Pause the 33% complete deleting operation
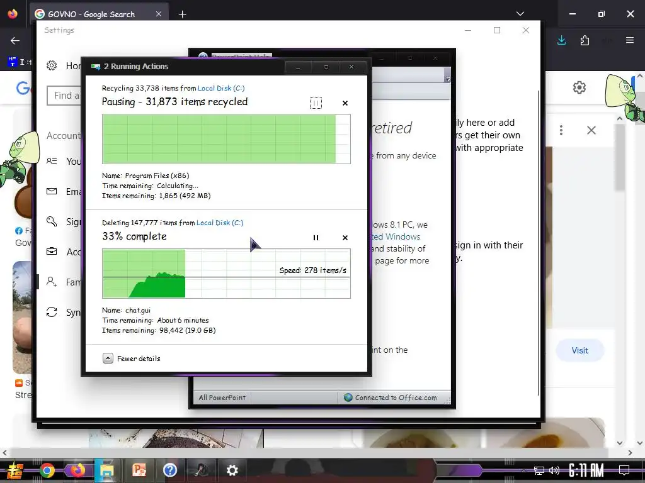Viewport: 645px width, 483px height. [x=316, y=238]
